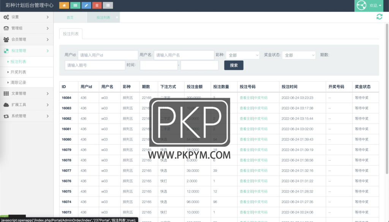Click the grid icon beside 文章管理

point(6,93)
